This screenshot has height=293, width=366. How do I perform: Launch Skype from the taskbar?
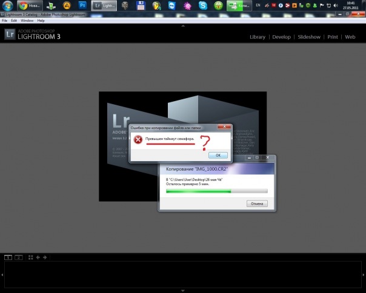(203, 5)
